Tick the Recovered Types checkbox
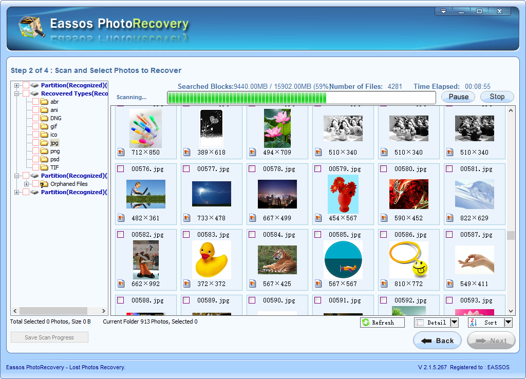 (x=26, y=93)
